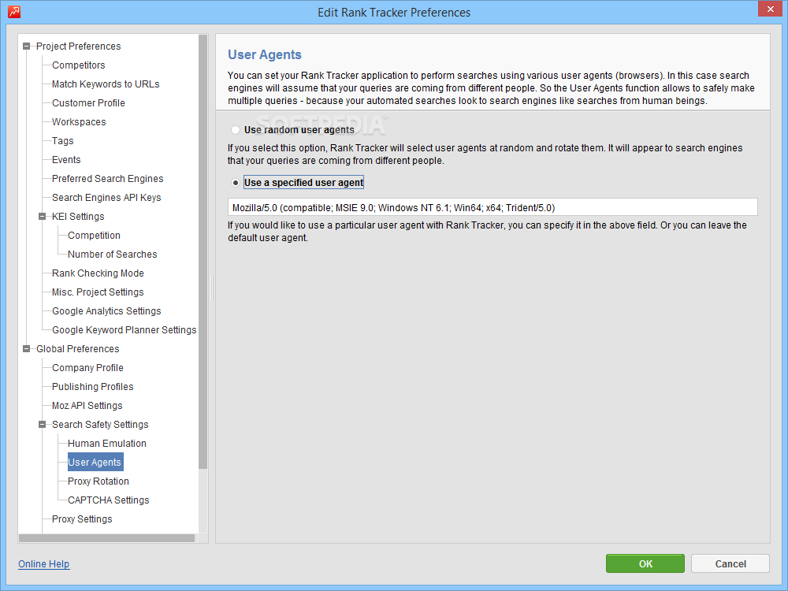Open Search Engines API Keys page
788x591 pixels.
[106, 198]
